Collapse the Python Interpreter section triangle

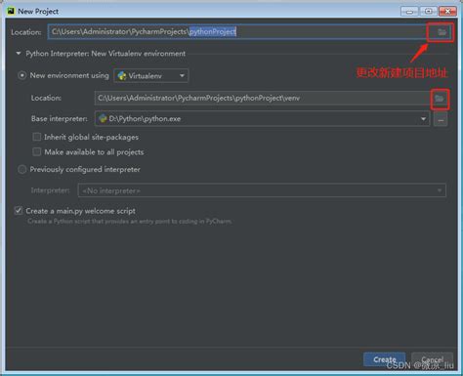coord(19,53)
